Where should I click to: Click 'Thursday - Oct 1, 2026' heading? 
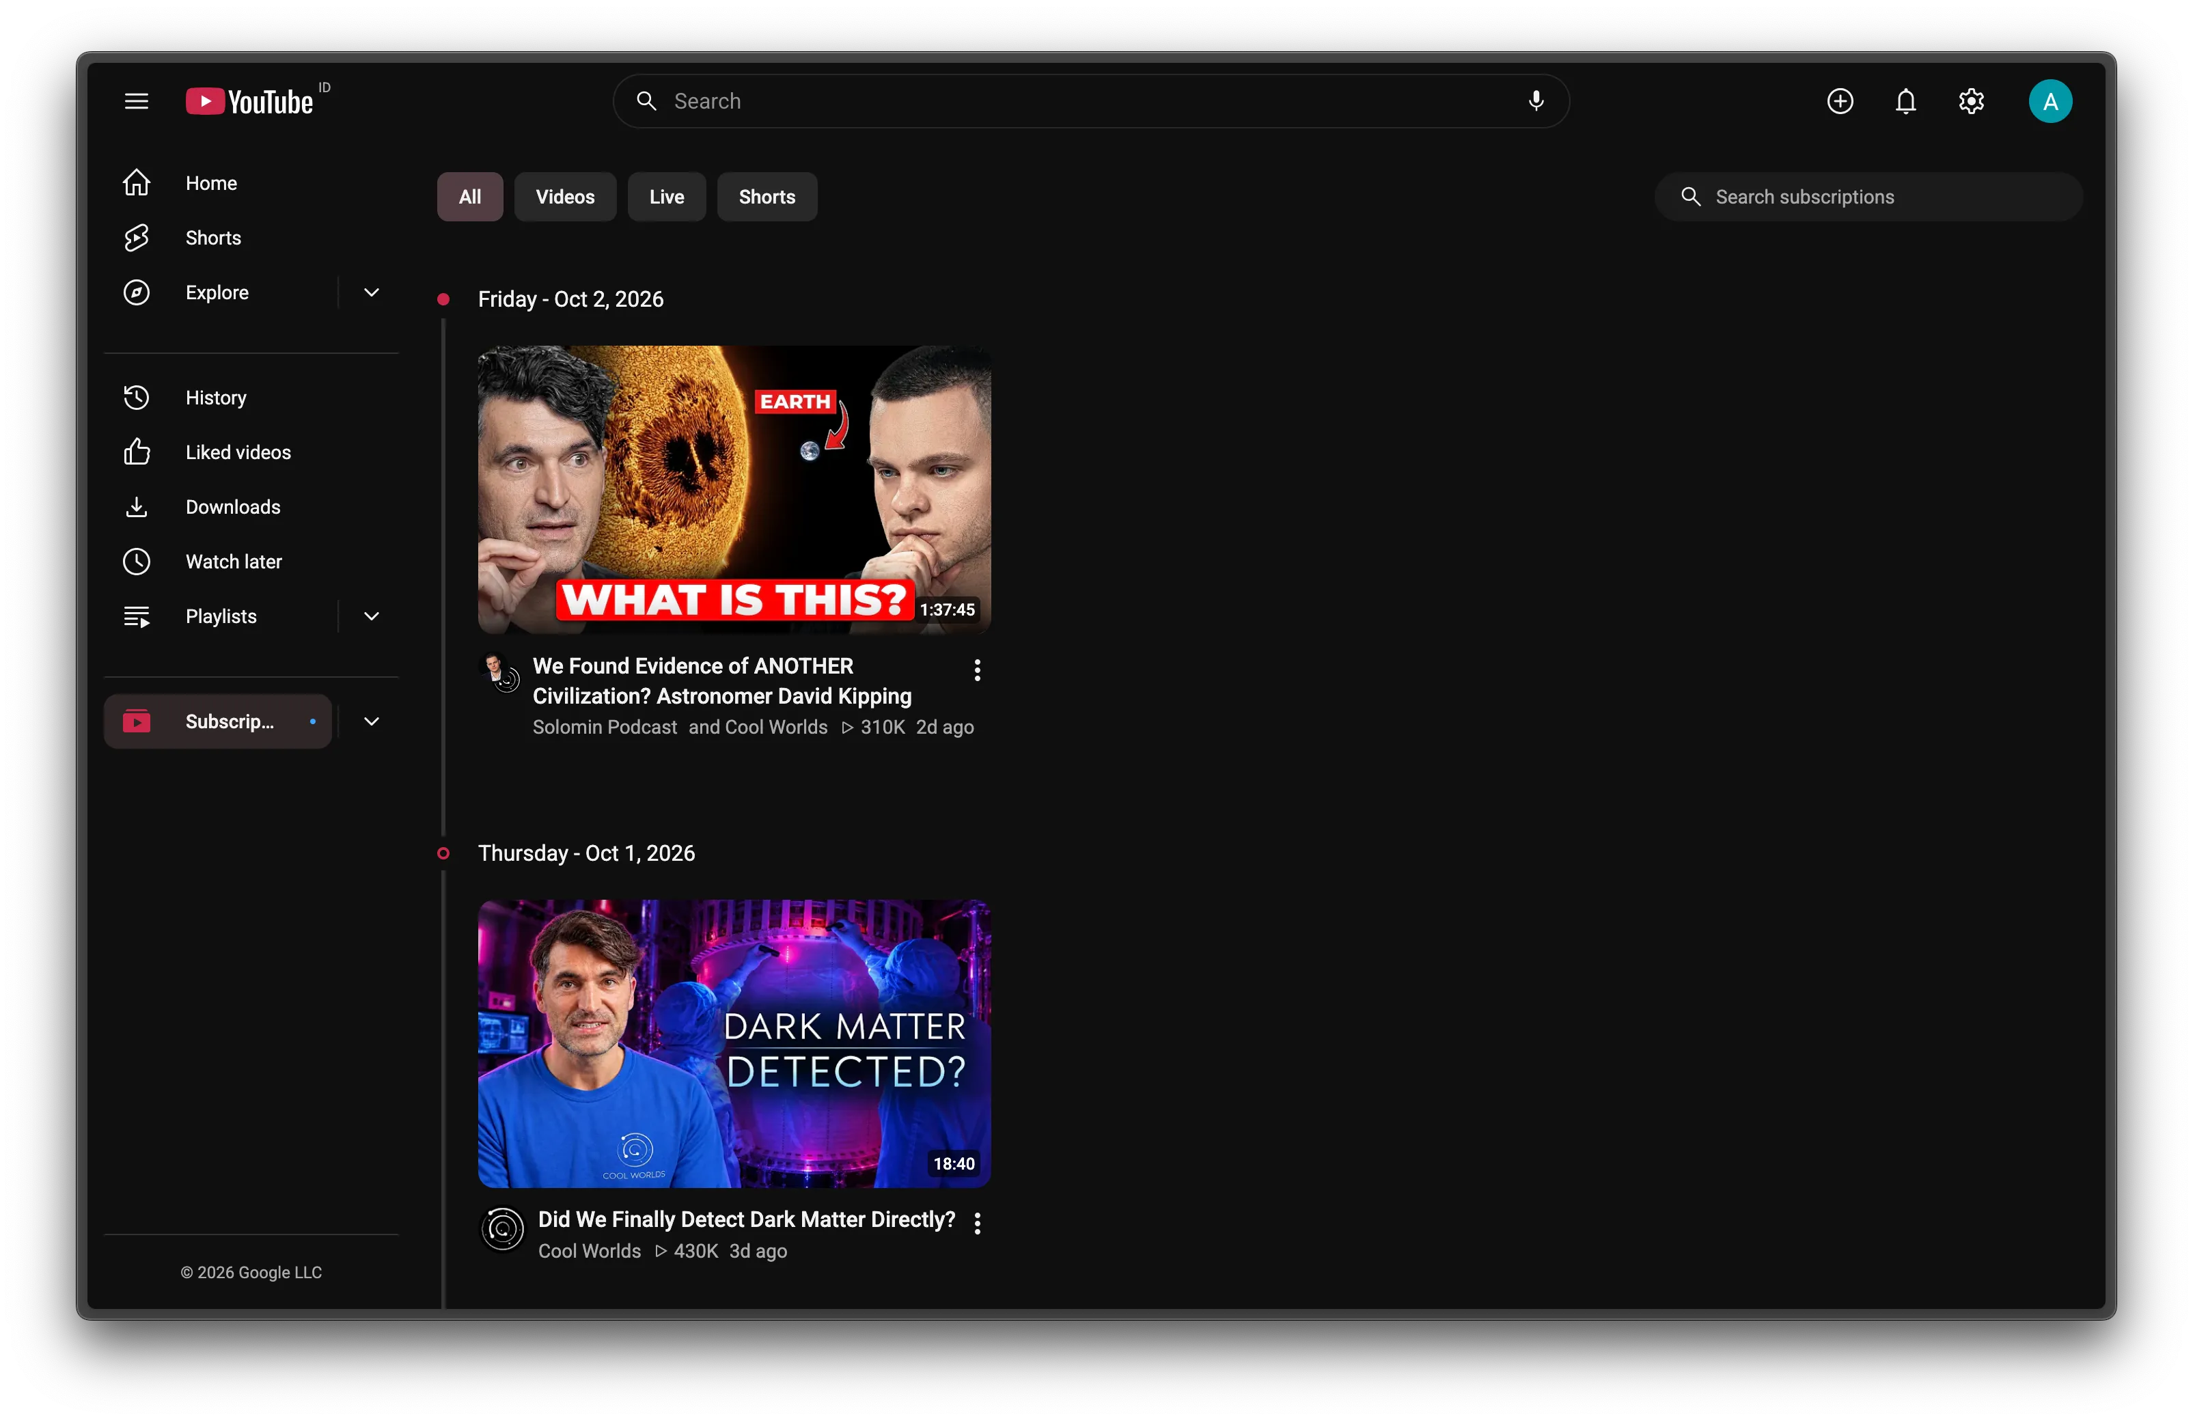[586, 853]
